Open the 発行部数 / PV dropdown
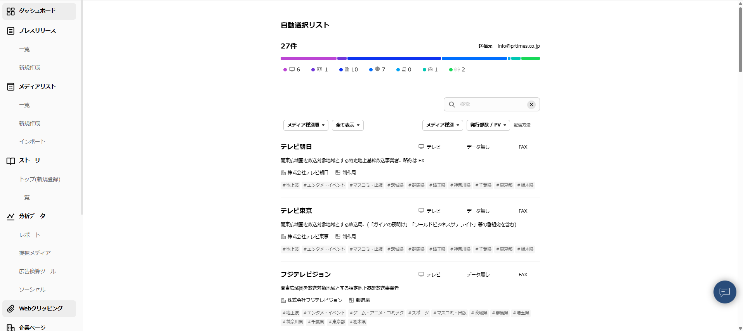743x331 pixels. 488,125
